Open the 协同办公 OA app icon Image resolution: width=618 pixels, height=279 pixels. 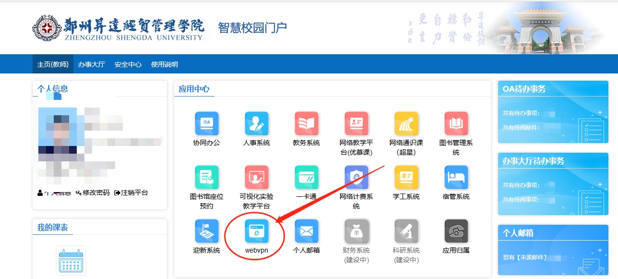click(x=206, y=124)
